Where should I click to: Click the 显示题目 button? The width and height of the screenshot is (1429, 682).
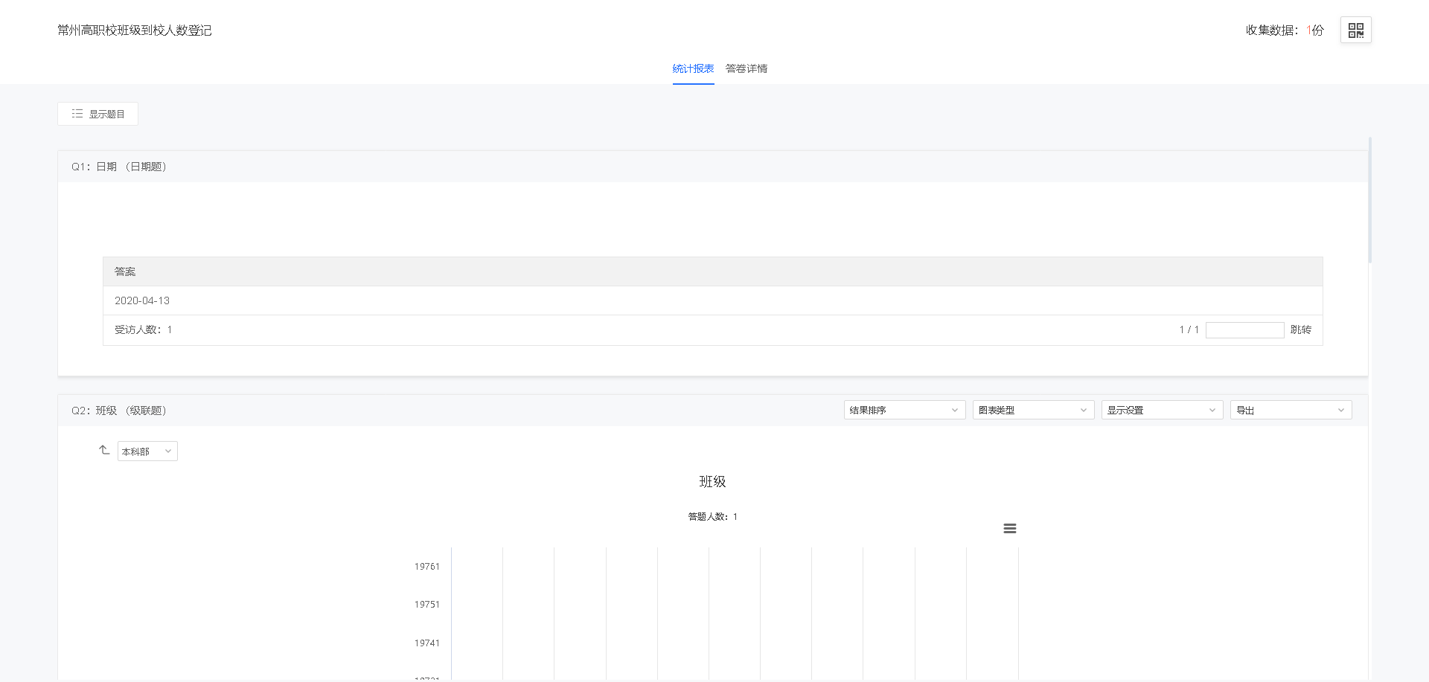click(x=98, y=114)
